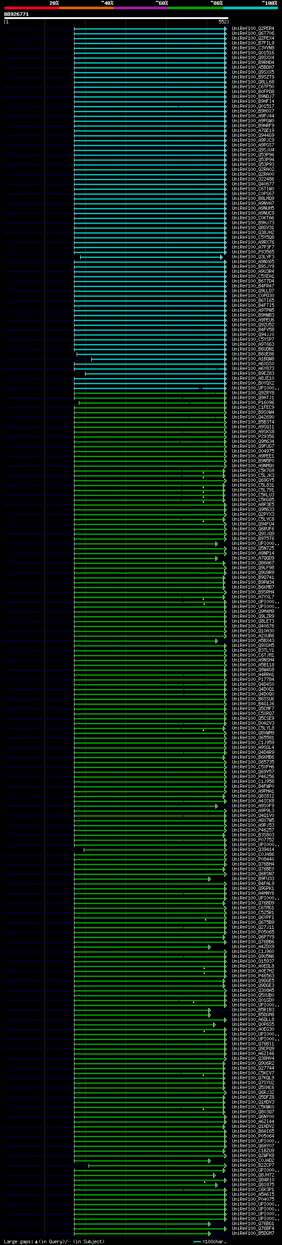The height and width of the screenshot is (1245, 282).
Task: Select hit label UniRef100_B9T5T6
Action: 253,538
